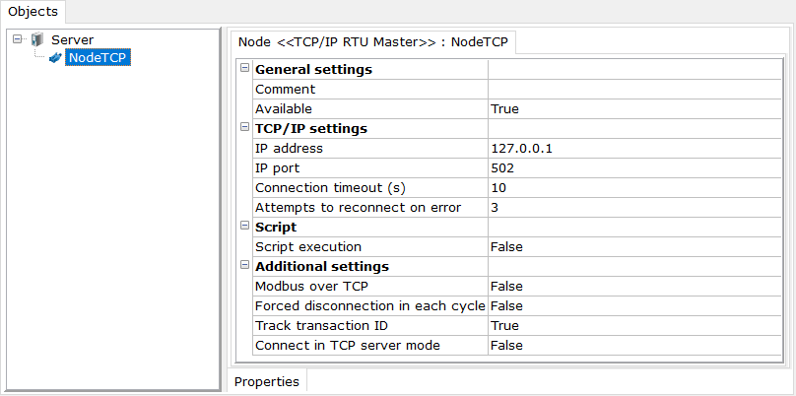The height and width of the screenshot is (396, 796).
Task: Click the Server computer icon in tree
Action: (x=37, y=39)
